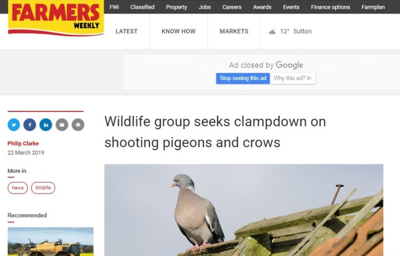Open author Philip Clarke's page

click(x=23, y=143)
